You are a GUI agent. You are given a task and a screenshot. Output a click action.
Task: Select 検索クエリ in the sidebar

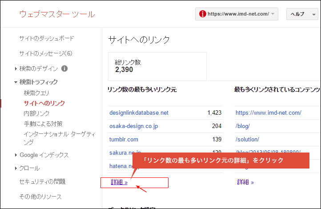coord(36,93)
